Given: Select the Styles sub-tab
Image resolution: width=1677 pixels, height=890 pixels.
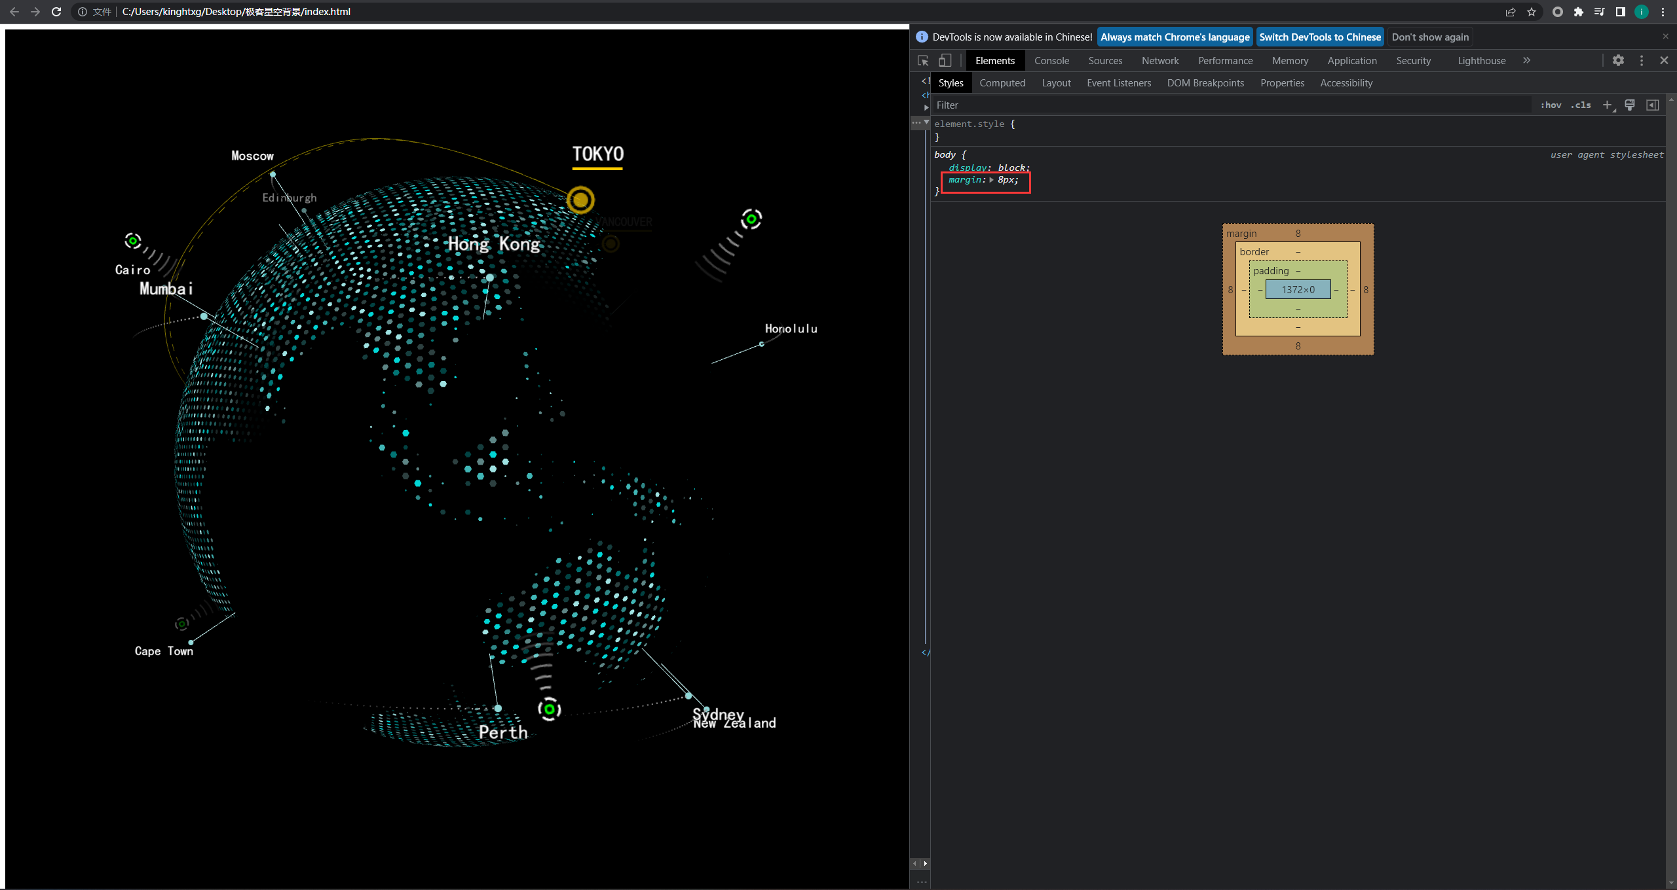Looking at the screenshot, I should (x=951, y=83).
